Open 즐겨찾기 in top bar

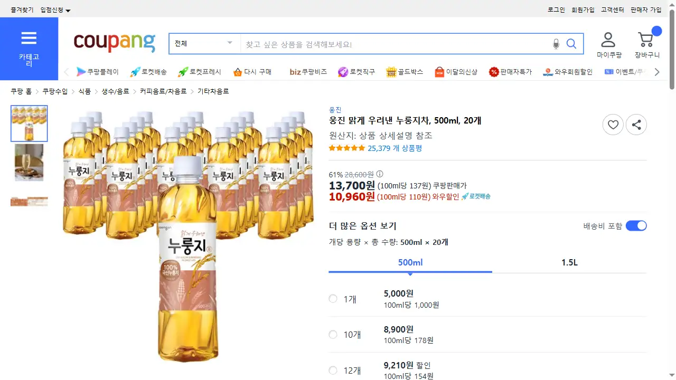pyautogui.click(x=22, y=10)
